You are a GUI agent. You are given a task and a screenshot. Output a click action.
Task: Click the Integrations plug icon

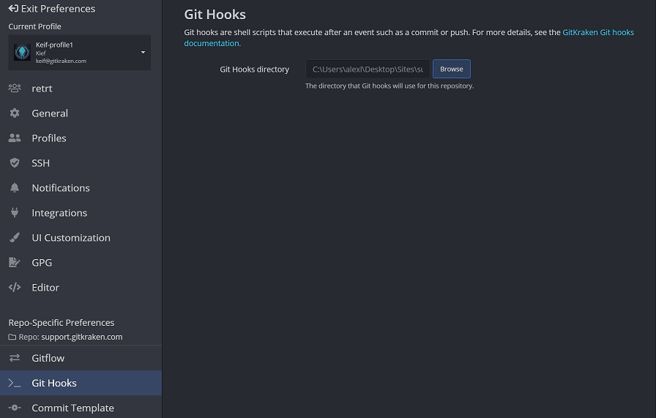pyautogui.click(x=15, y=213)
